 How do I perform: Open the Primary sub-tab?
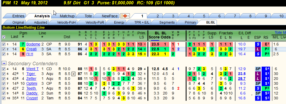pos(190,22)
